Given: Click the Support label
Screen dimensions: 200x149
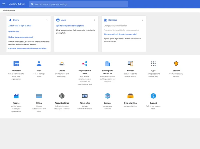Looking at the screenshot, I should coord(153,103).
